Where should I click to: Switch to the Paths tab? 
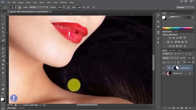(x=180, y=50)
